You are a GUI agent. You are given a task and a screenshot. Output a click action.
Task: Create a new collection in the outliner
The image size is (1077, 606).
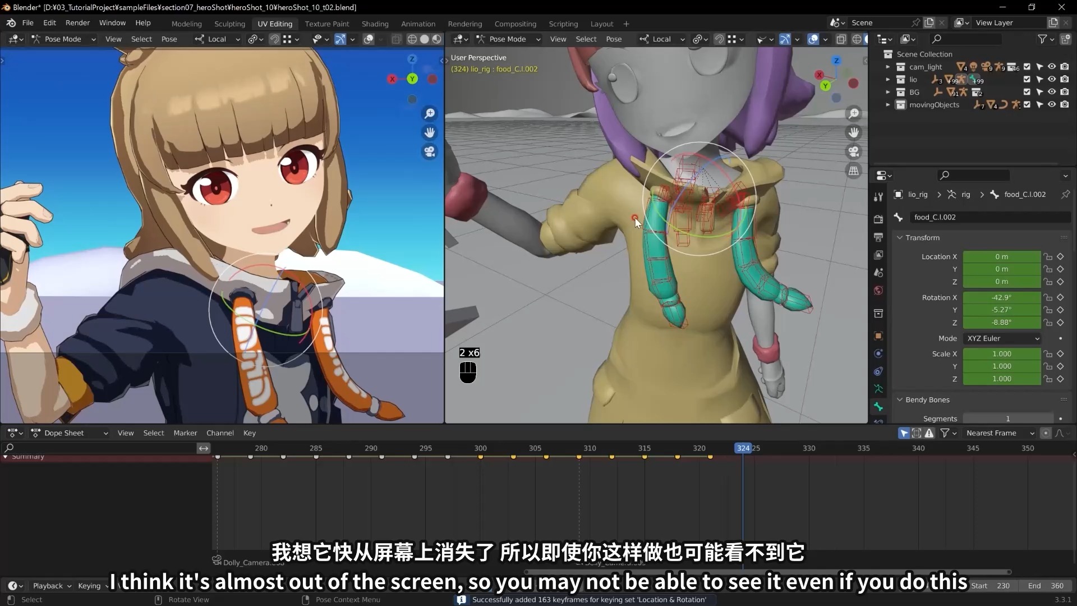pos(1065,39)
